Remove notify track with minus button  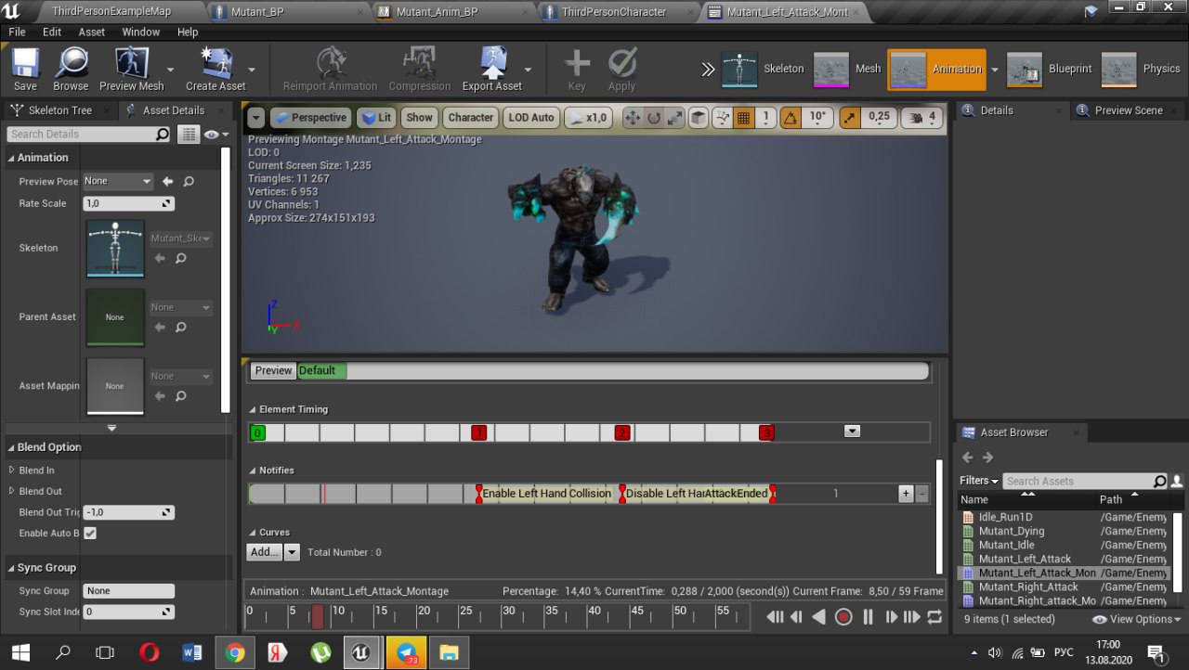(921, 494)
